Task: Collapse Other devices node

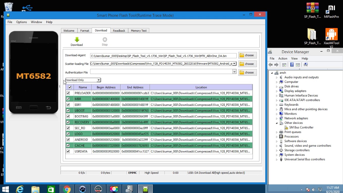Action: click(277, 123)
